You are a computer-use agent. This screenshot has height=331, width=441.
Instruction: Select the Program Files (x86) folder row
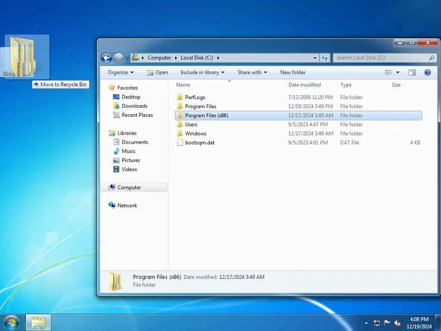pos(298,116)
